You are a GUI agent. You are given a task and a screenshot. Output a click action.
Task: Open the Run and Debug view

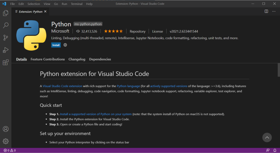5,50
